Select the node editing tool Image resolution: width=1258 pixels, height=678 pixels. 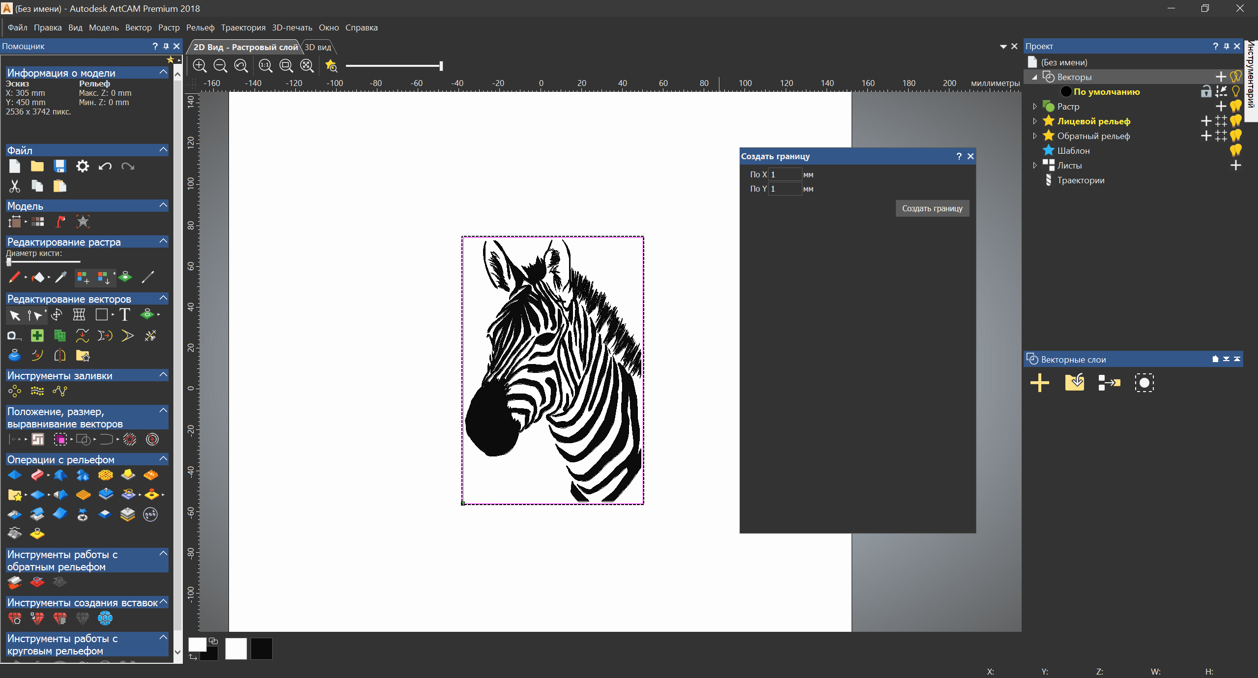[x=34, y=315]
